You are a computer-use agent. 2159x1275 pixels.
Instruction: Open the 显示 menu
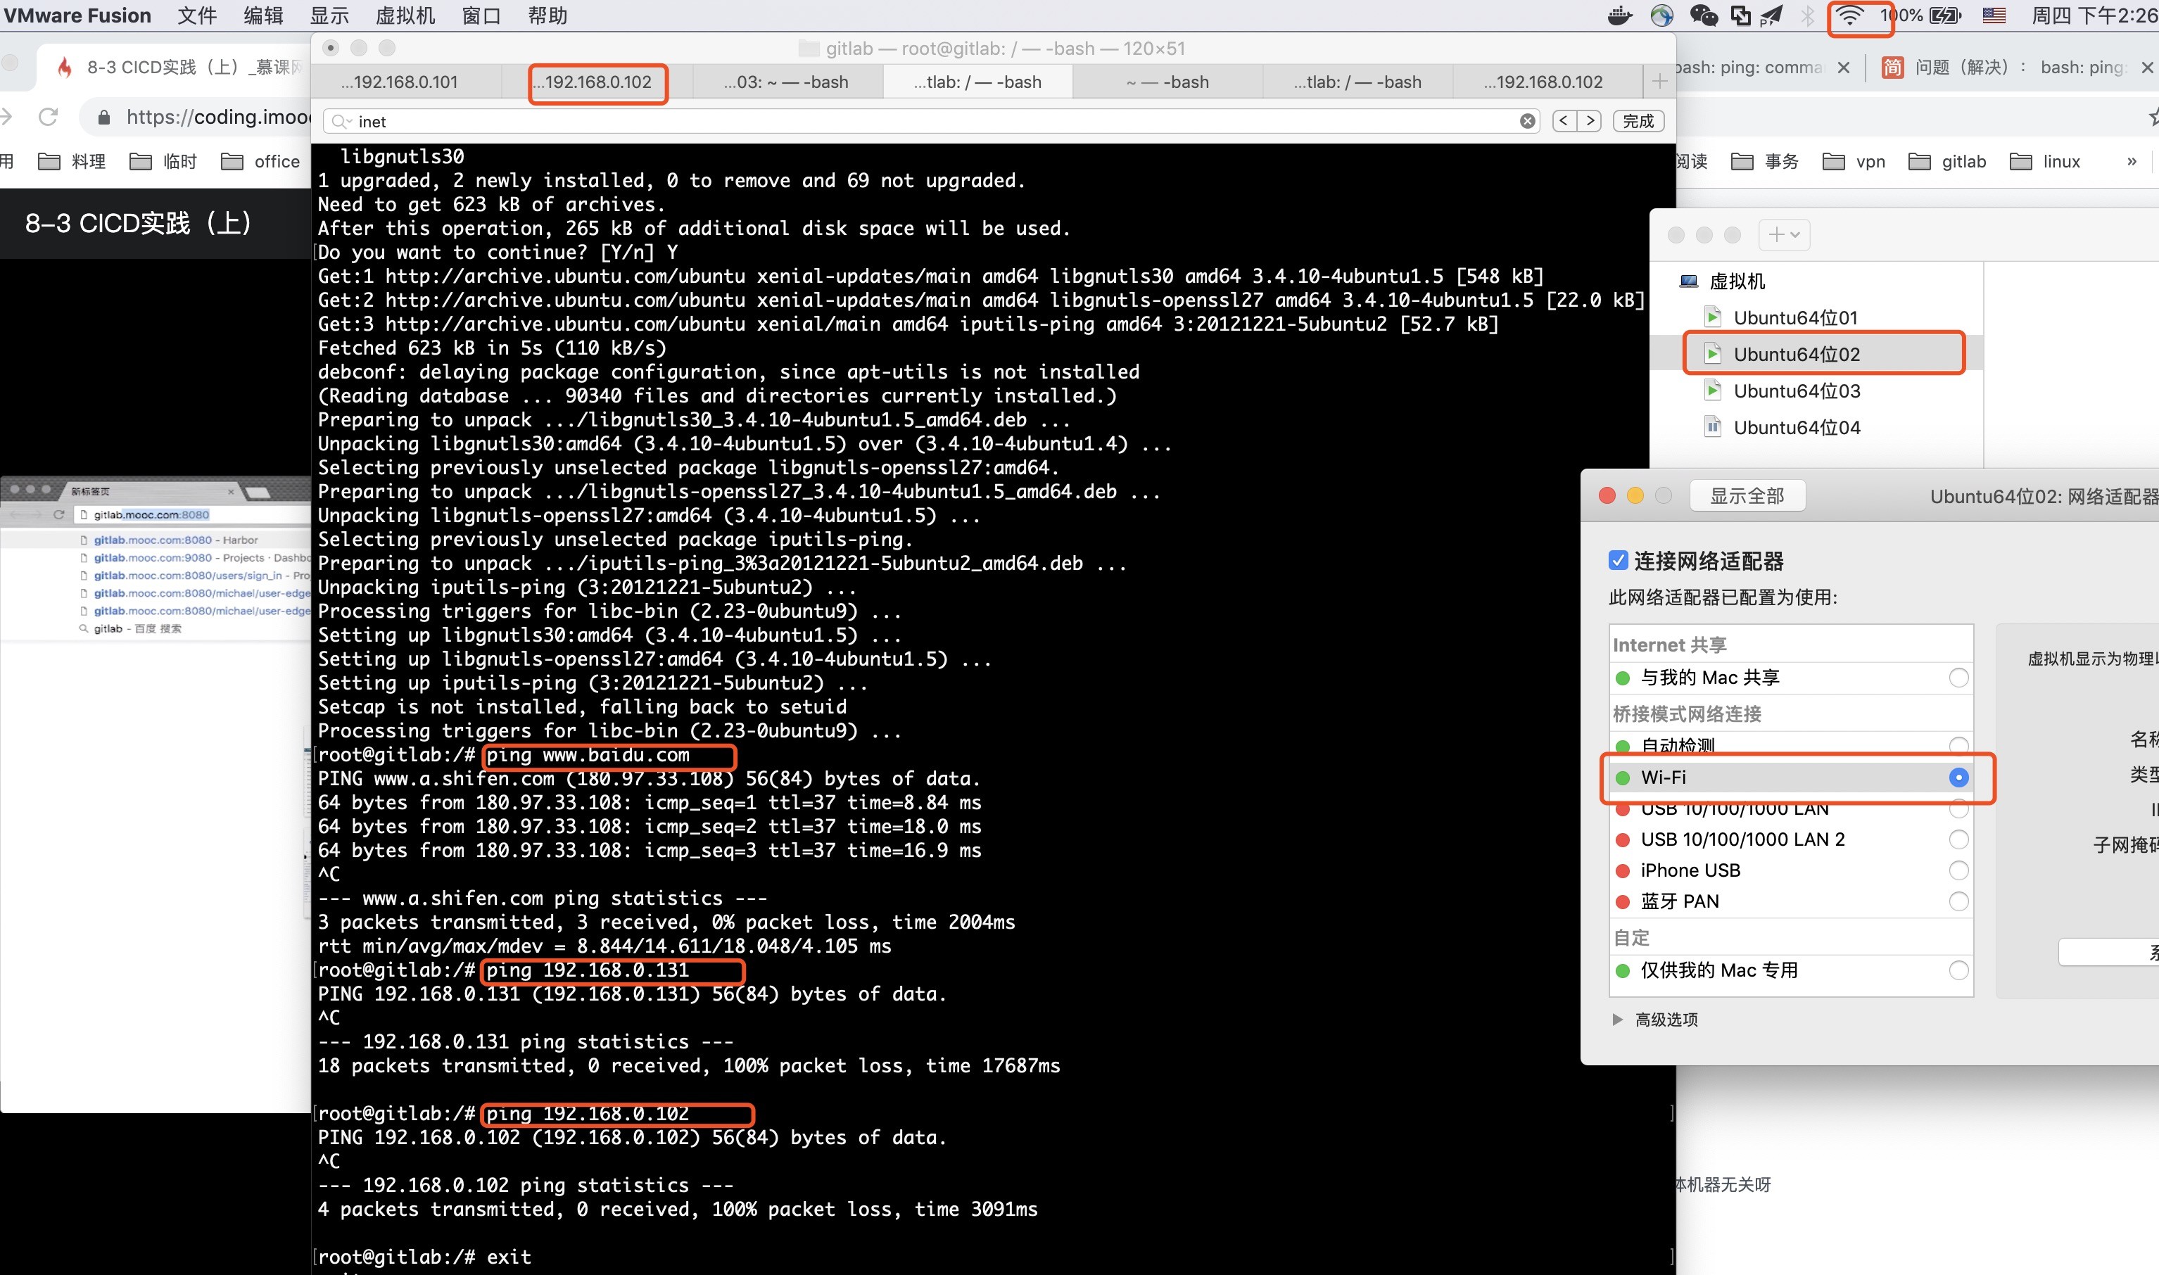click(329, 15)
